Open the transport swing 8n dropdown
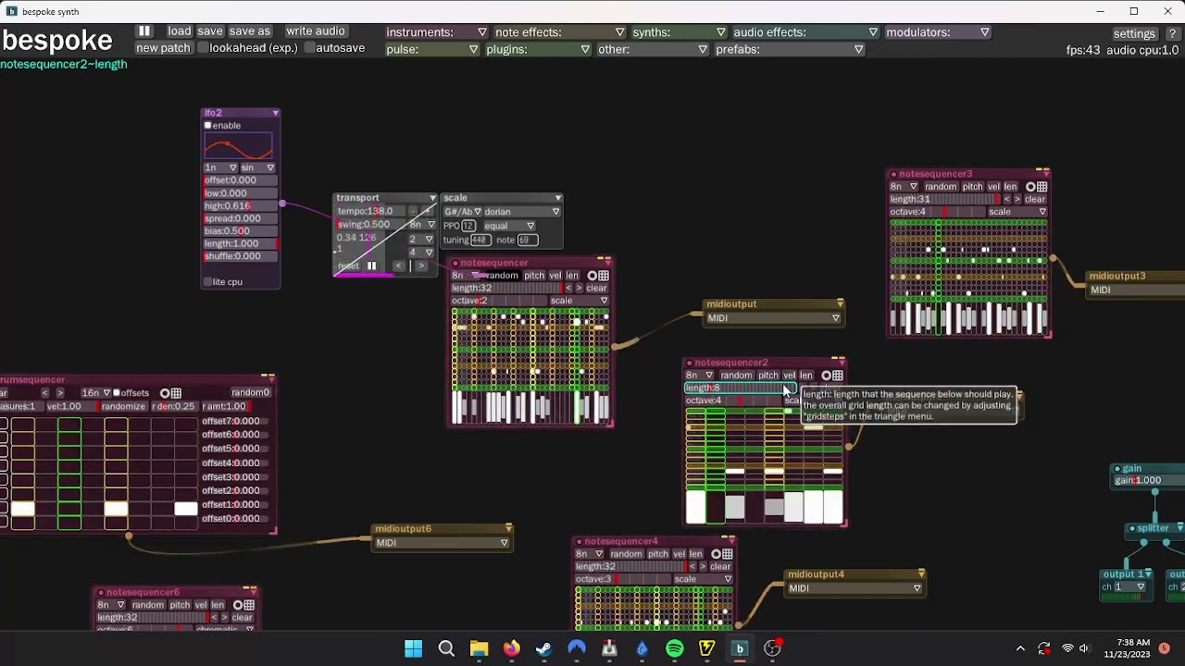1185x666 pixels. coord(421,225)
